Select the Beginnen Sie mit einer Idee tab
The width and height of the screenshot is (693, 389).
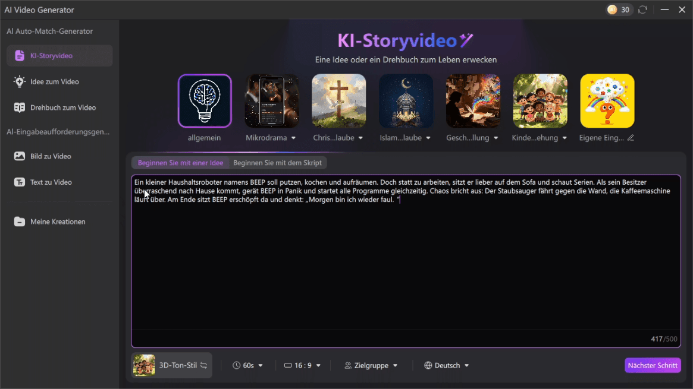coord(180,163)
